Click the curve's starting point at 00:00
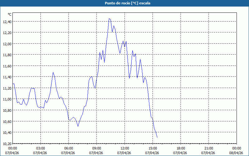The height and width of the screenshot is (156, 249). point(13,84)
